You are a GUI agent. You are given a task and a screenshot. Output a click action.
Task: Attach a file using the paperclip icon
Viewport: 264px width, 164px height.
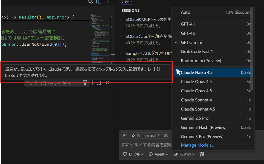point(125,136)
